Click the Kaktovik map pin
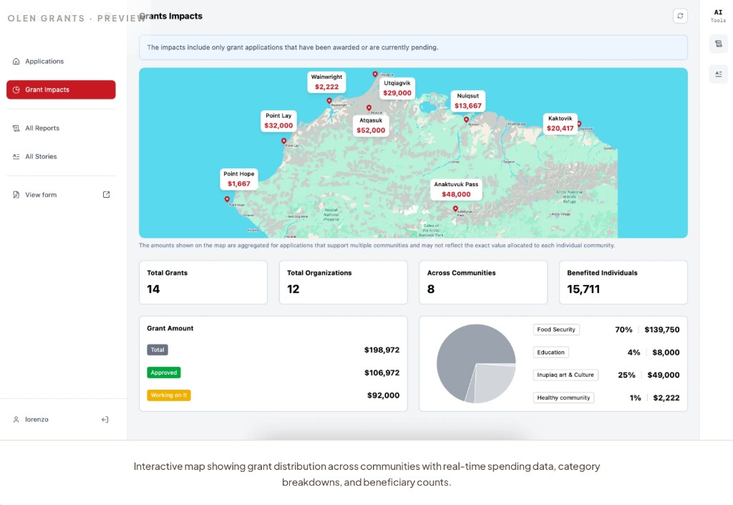 (x=579, y=124)
